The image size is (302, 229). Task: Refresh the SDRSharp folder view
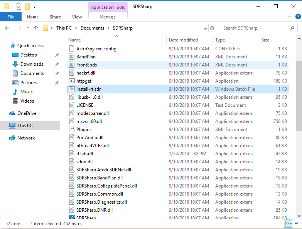pyautogui.click(x=212, y=28)
